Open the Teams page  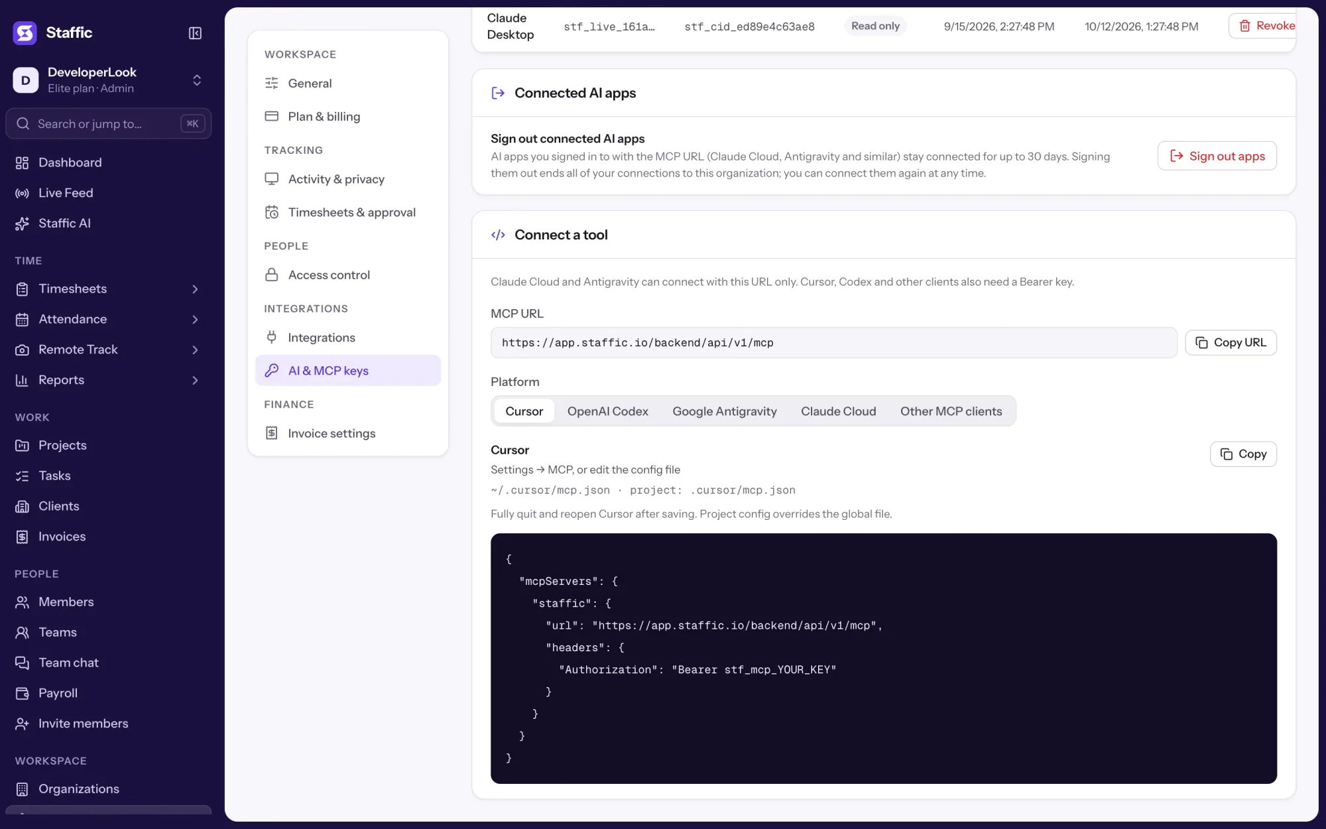point(108,632)
